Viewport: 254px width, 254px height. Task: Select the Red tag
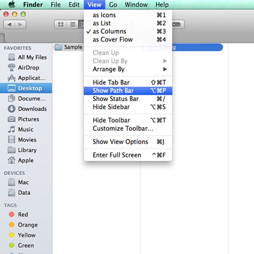coord(26,214)
